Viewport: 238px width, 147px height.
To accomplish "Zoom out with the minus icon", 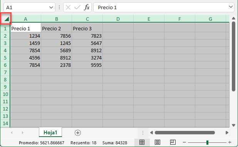I will 184,142.
